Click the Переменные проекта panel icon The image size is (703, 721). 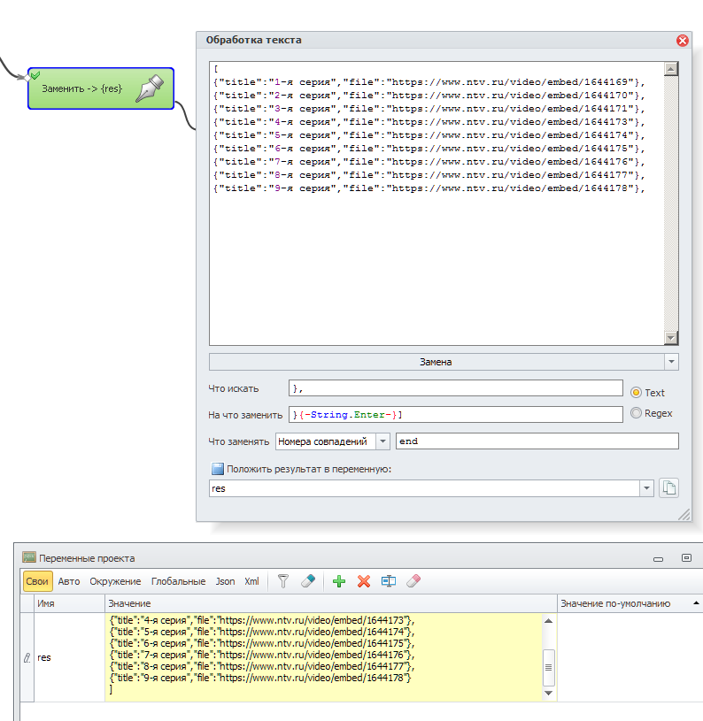29,557
